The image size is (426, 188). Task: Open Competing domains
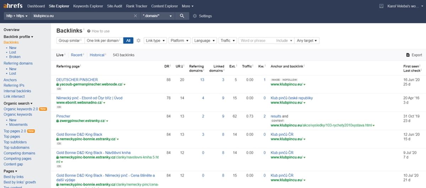click(20, 153)
